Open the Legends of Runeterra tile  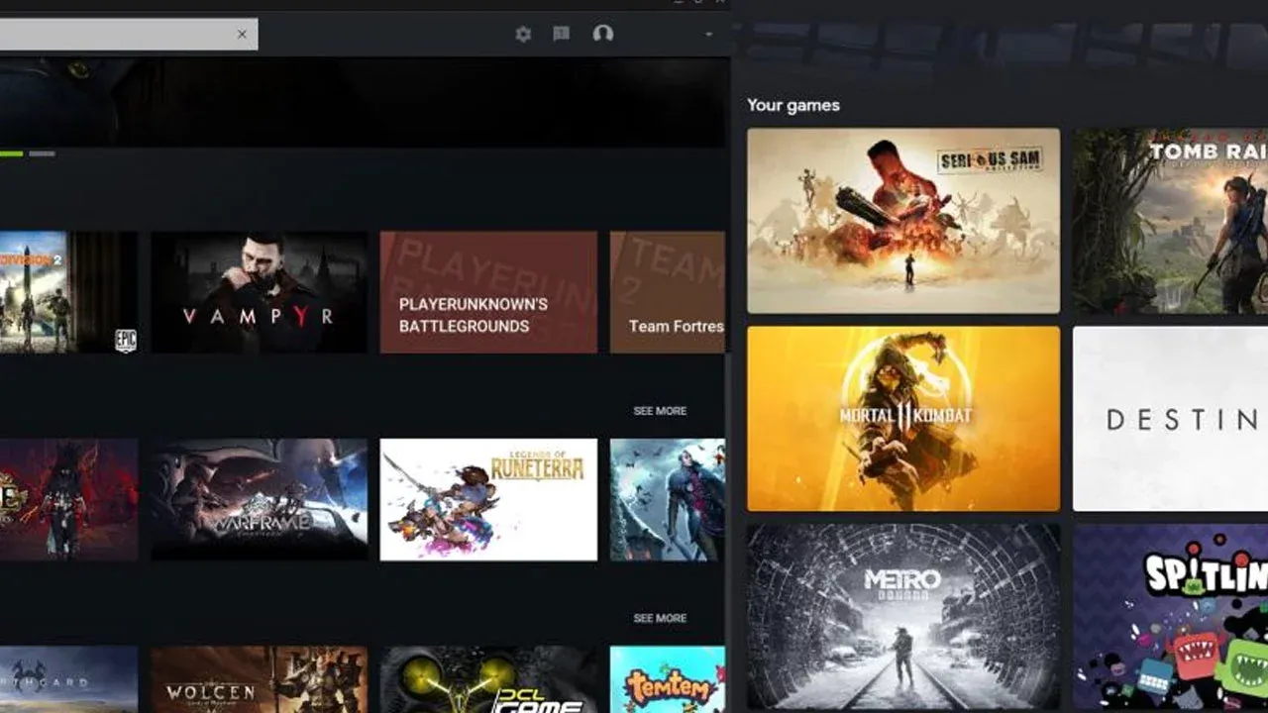[488, 500]
